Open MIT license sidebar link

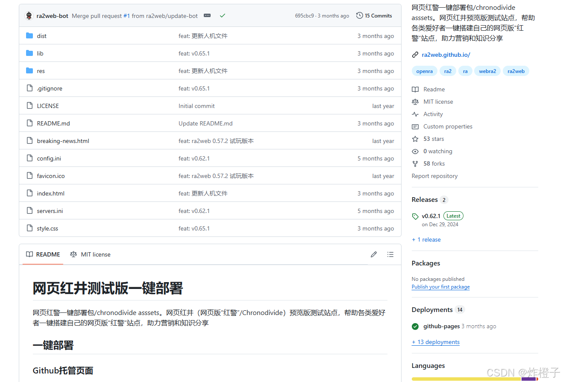[432, 102]
